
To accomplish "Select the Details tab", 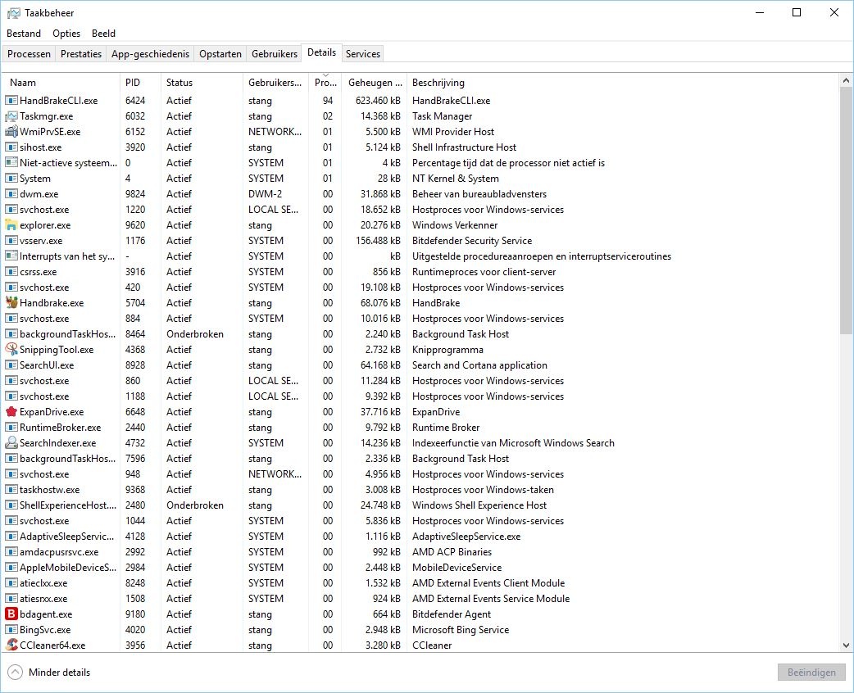I will coord(321,52).
